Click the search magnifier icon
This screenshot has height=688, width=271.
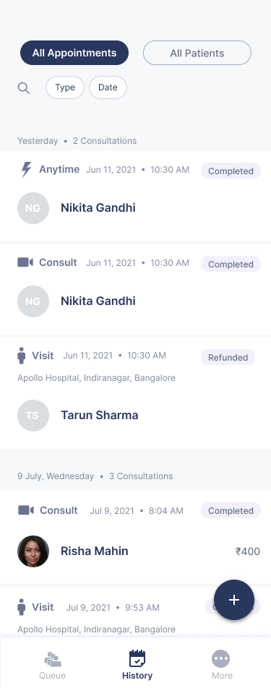(24, 88)
